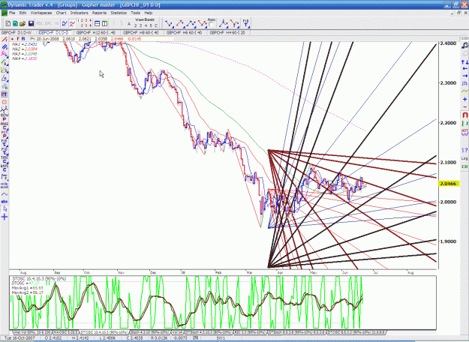Switch to MAOSC indicator tab
This screenshot has width=469, height=342.
coord(65,332)
